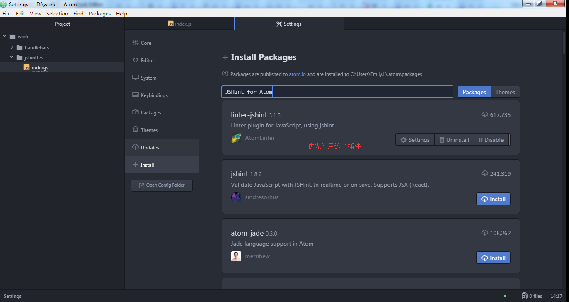Image resolution: width=569 pixels, height=302 pixels.
Task: Click linter-jshint download count cloud icon
Action: click(x=484, y=114)
